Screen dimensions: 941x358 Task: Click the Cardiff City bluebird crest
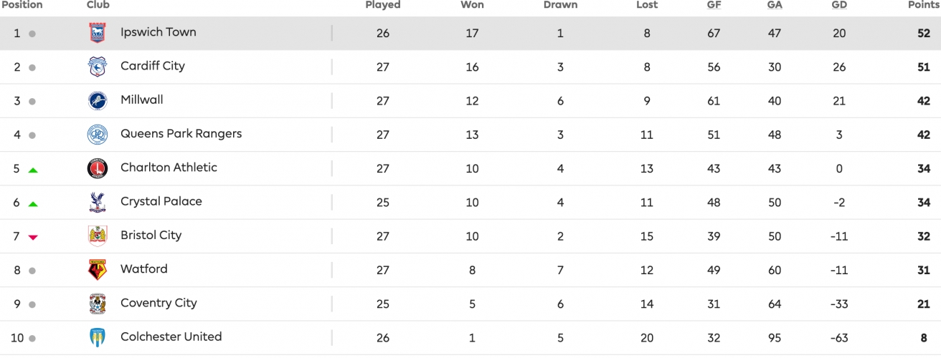pos(98,67)
